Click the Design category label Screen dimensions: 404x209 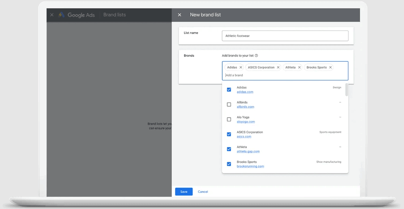(x=337, y=88)
